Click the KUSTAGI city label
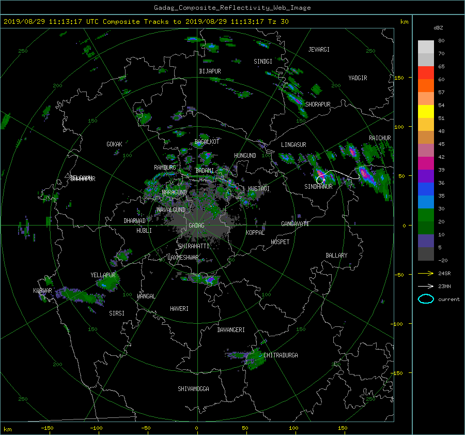Image resolution: width=465 pixels, height=435 pixels. pyautogui.click(x=259, y=189)
